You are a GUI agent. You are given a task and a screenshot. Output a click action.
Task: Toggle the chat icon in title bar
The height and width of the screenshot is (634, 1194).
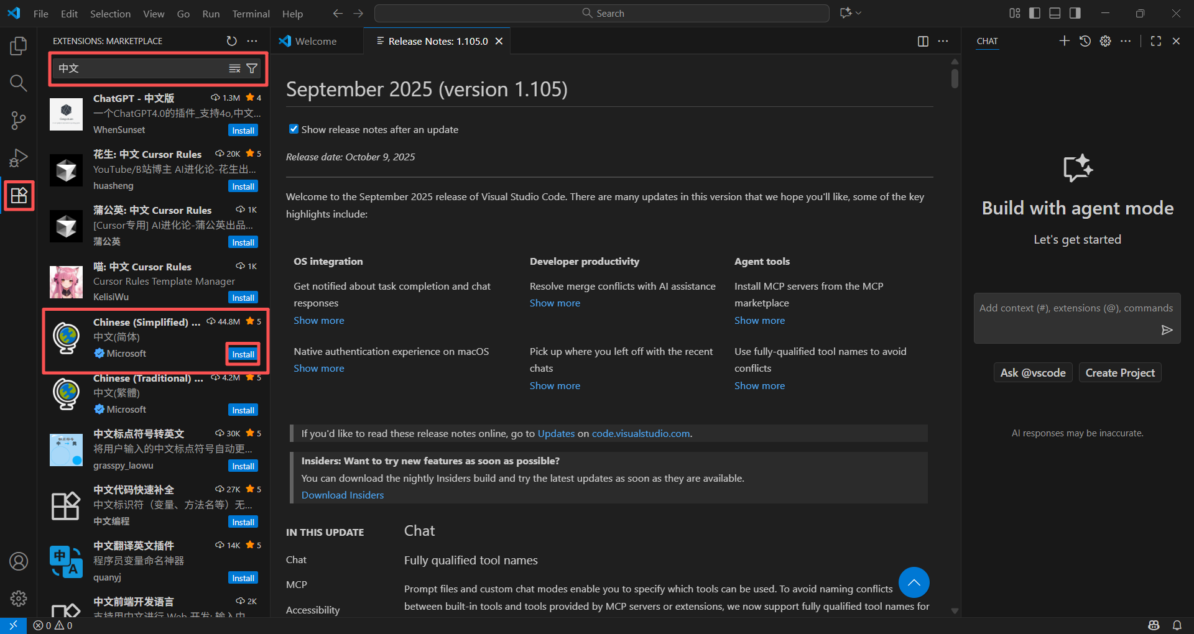coord(846,13)
